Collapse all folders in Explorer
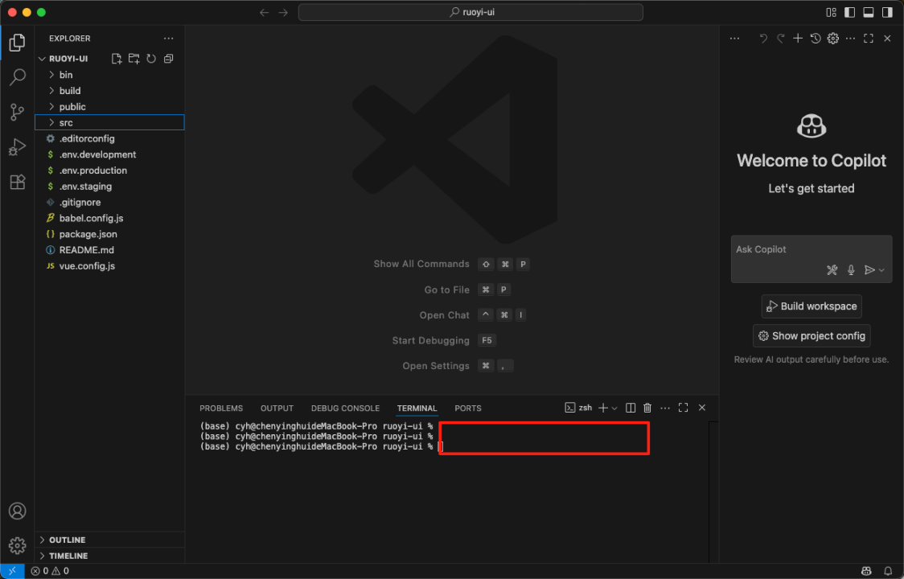This screenshot has width=904, height=579. pos(168,59)
